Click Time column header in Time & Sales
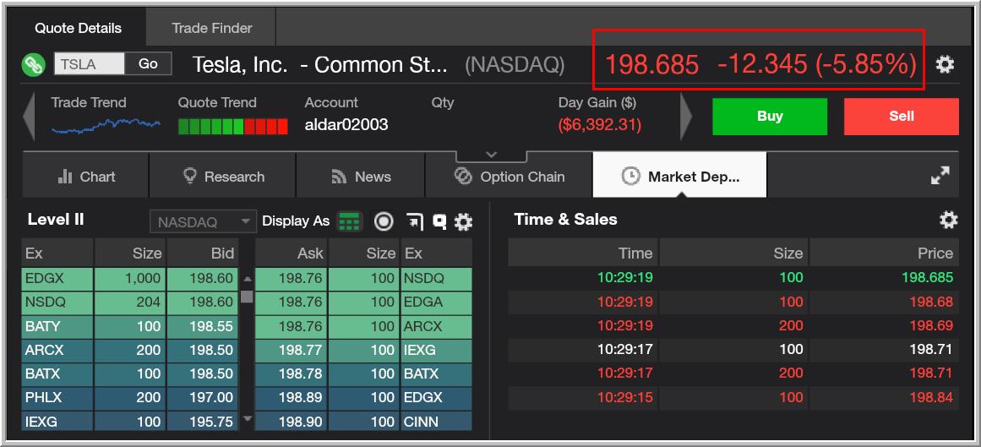The image size is (981, 447). pos(582,253)
